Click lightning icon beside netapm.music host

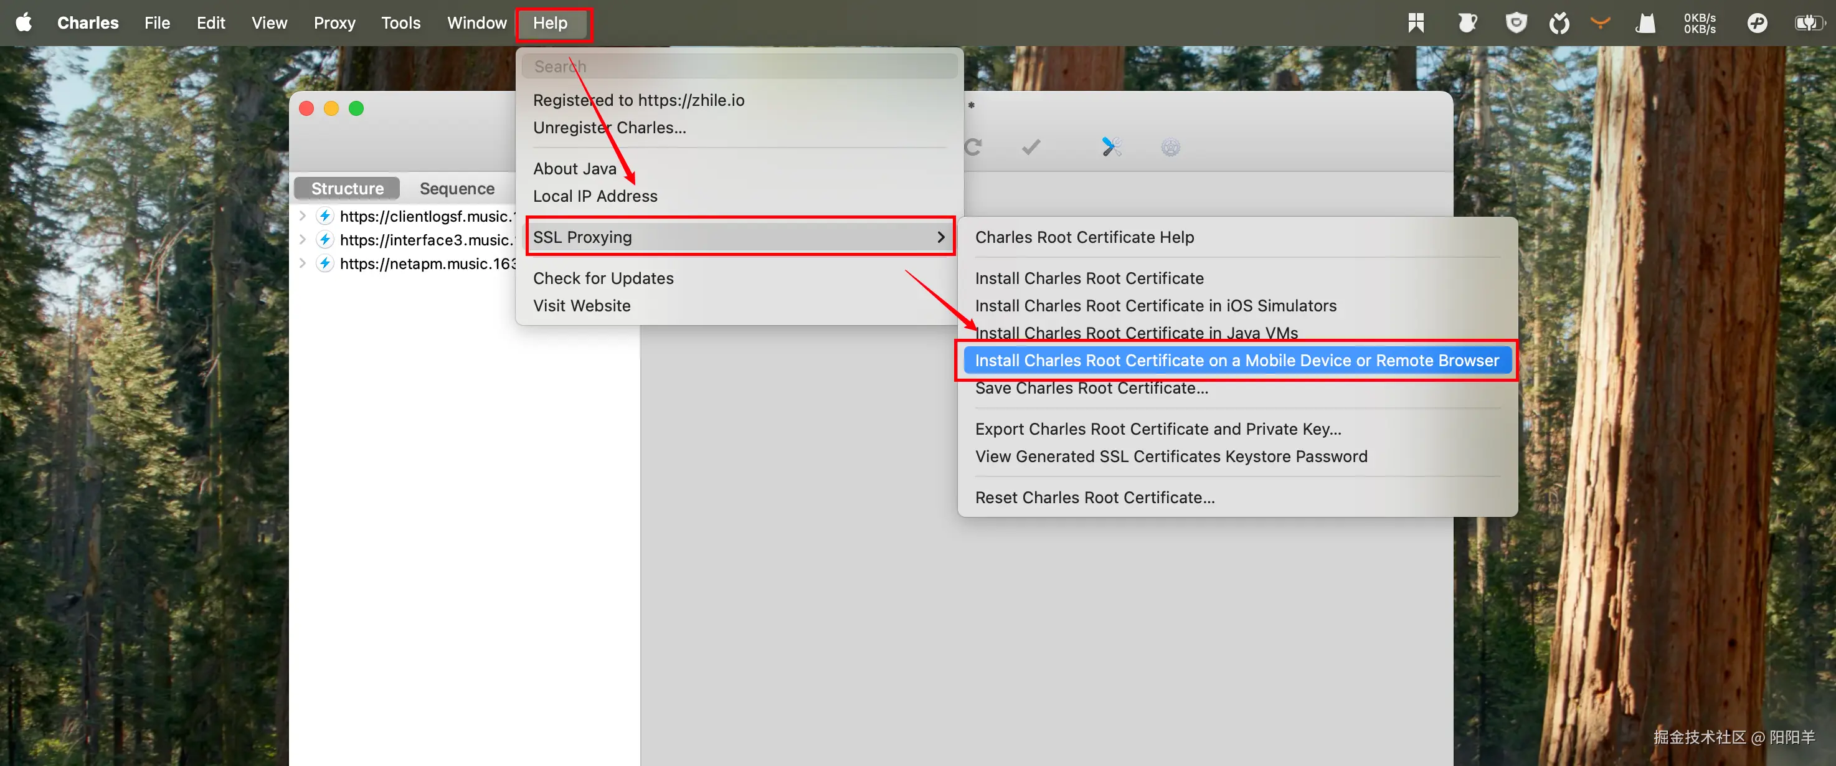pos(325,263)
